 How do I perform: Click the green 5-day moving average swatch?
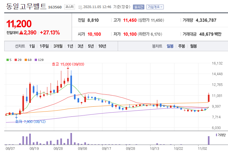coord(7,60)
